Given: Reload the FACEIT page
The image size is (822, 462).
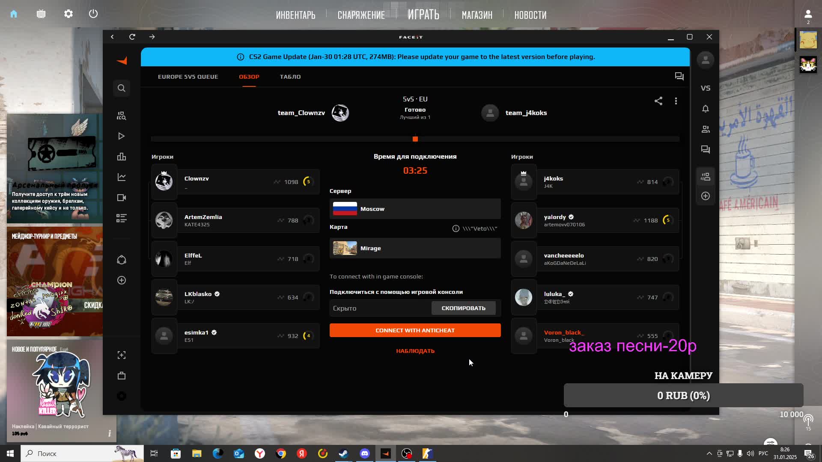Looking at the screenshot, I should click(x=132, y=37).
